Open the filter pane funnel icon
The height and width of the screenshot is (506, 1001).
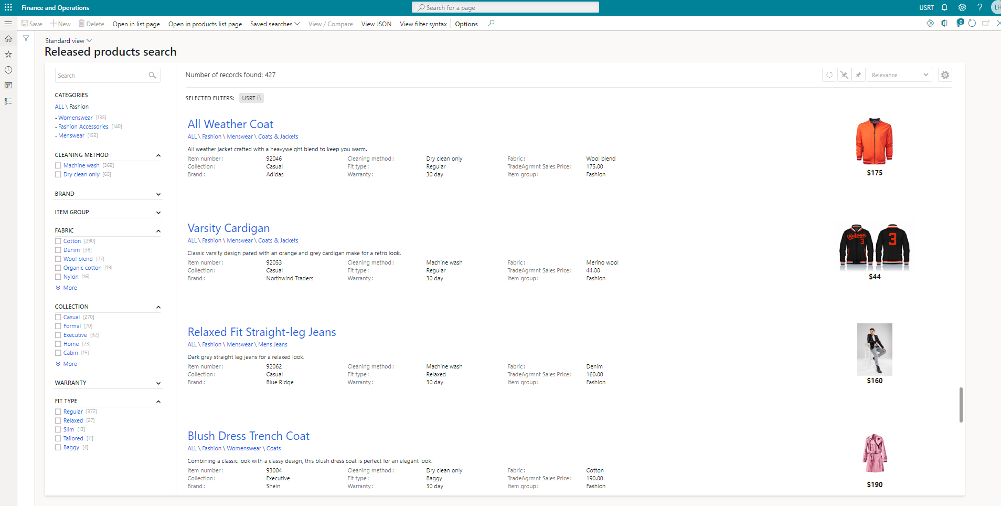pos(26,38)
